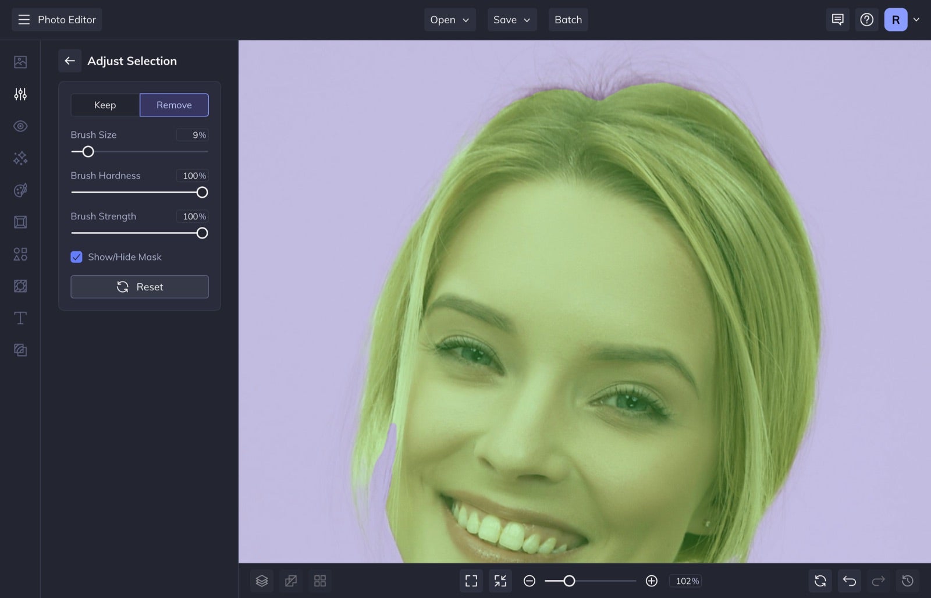Click the Reset button
The image size is (931, 598).
[140, 287]
